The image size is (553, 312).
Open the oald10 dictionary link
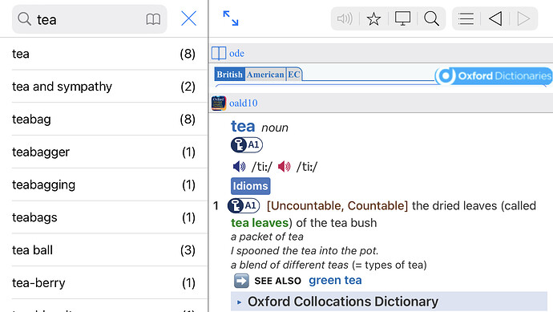tap(244, 103)
